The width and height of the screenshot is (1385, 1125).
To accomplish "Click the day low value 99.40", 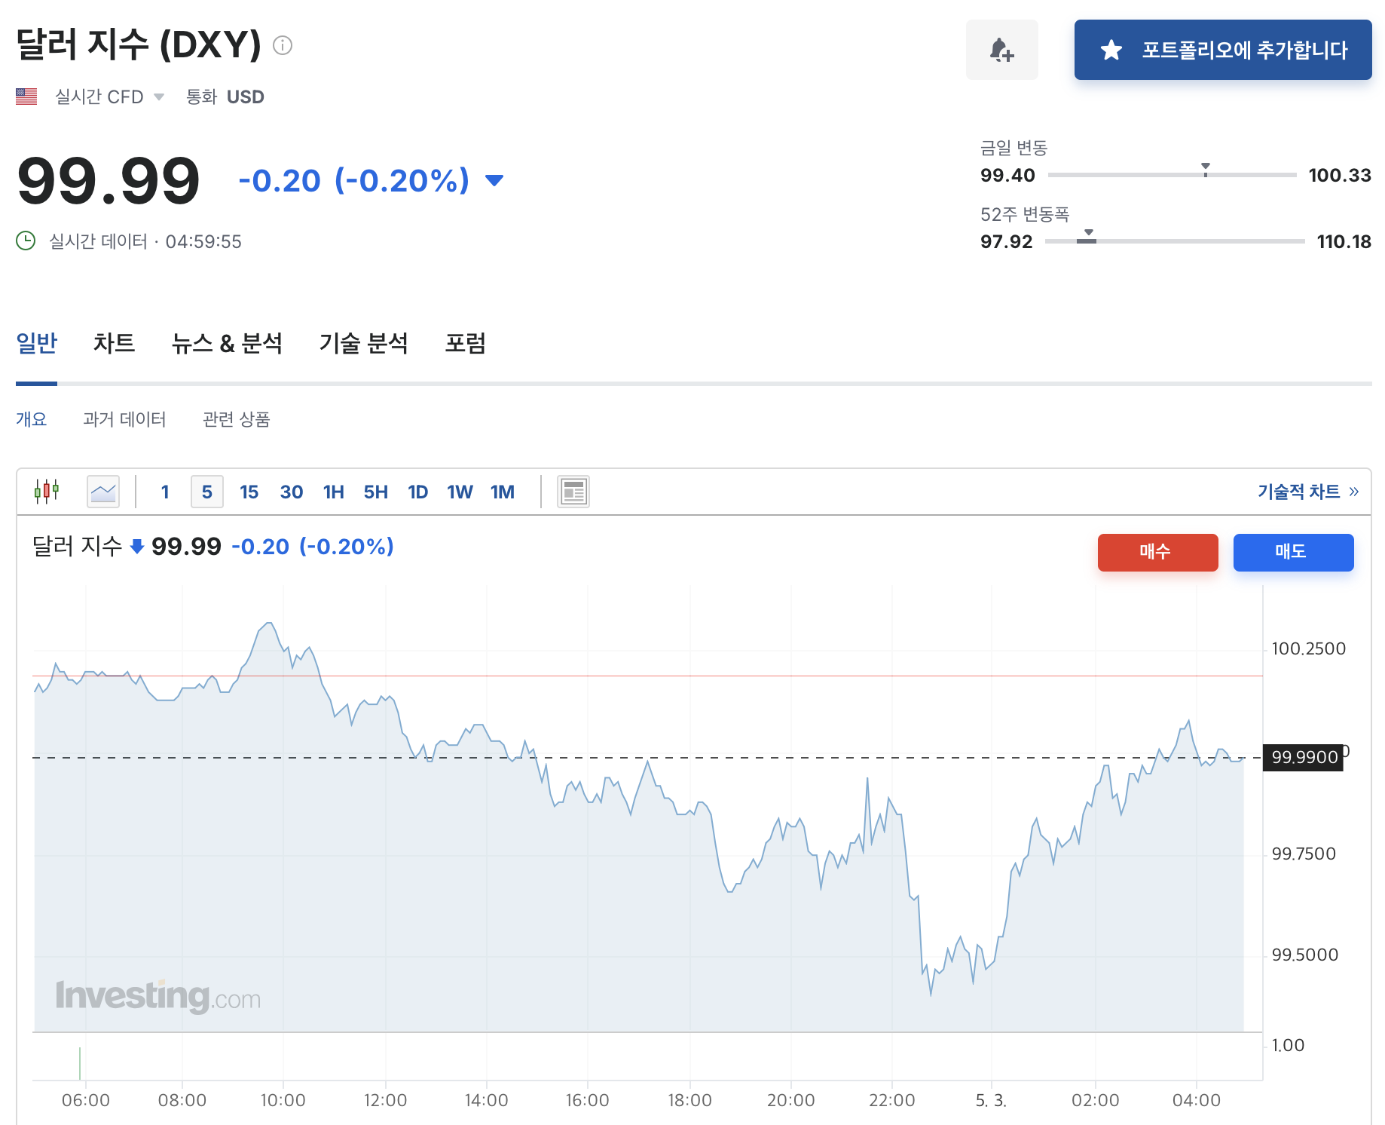I will click(1007, 175).
